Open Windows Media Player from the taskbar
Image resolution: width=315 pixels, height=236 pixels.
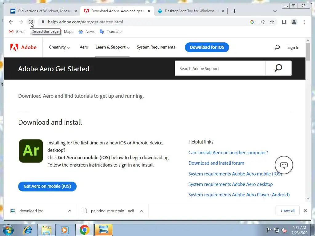[x=65, y=230]
